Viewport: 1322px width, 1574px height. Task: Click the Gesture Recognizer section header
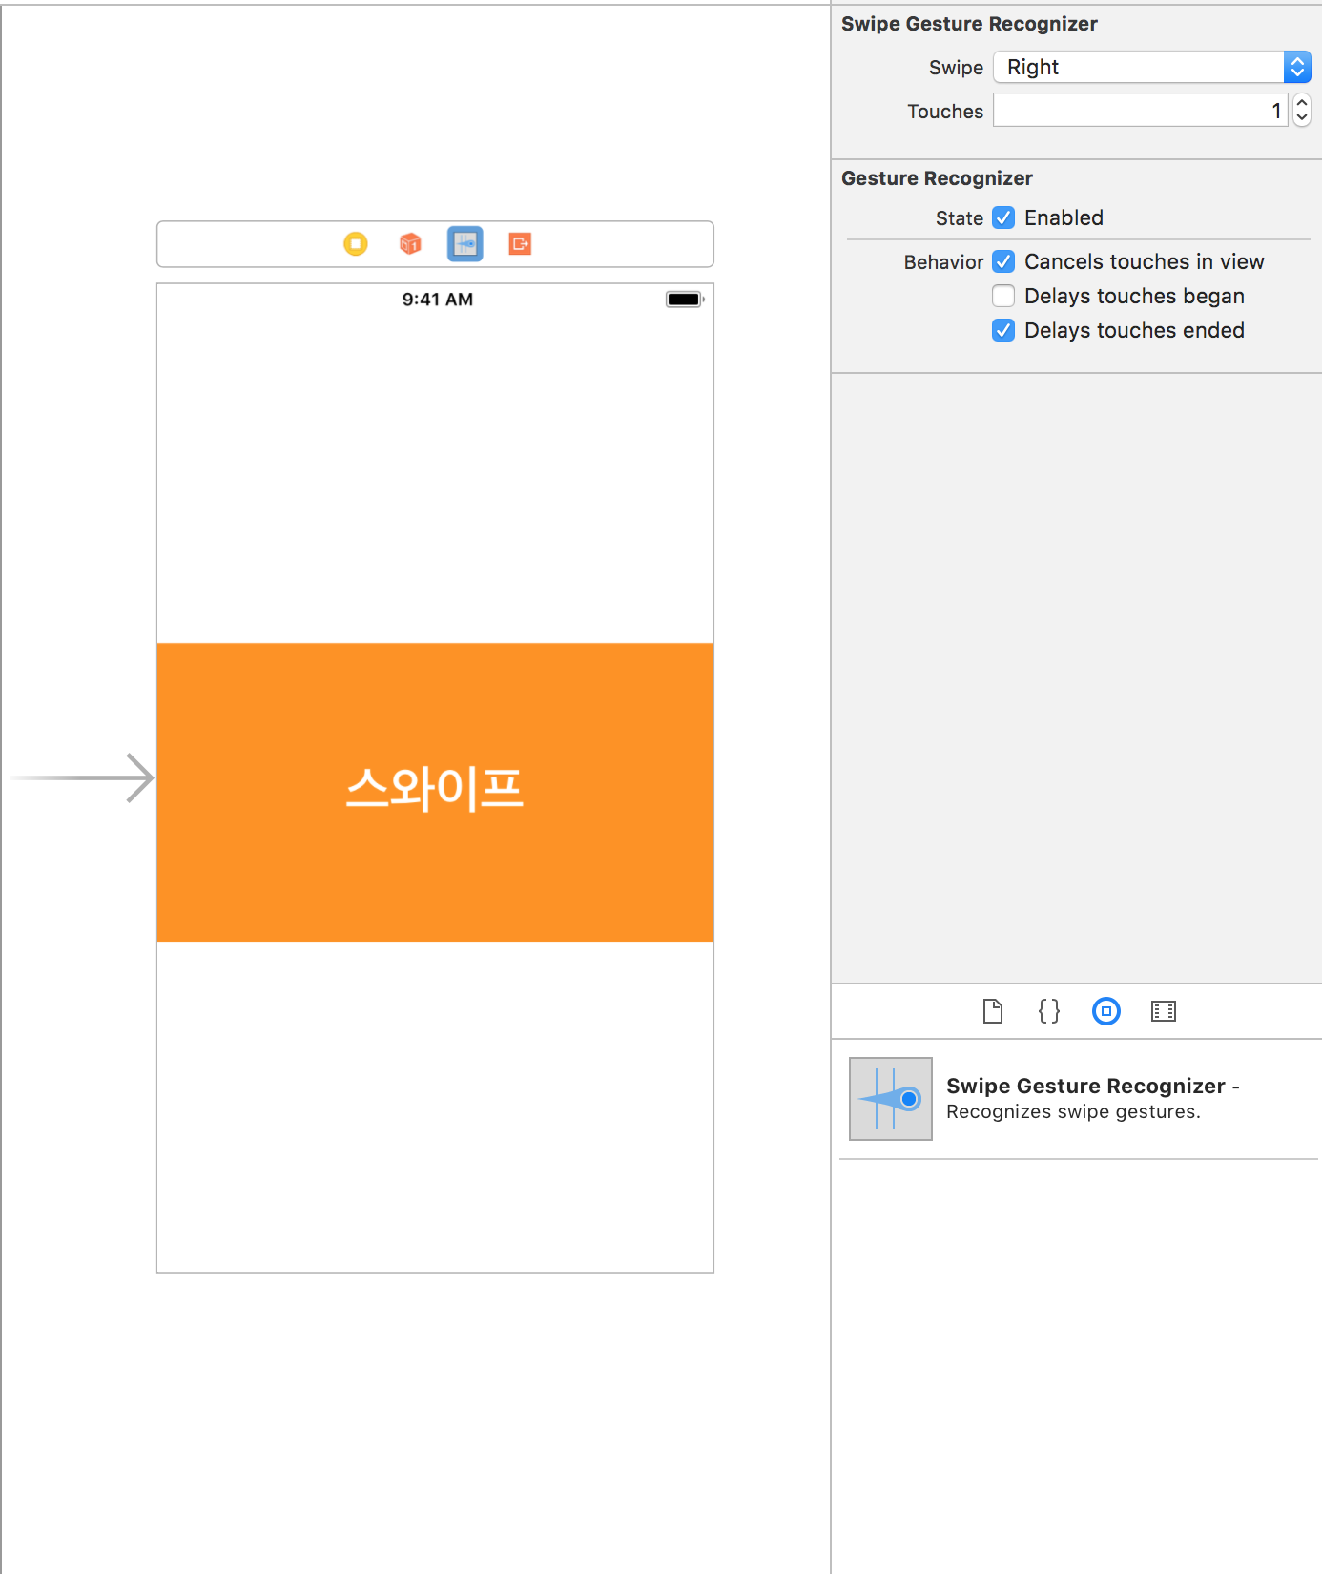click(x=937, y=178)
